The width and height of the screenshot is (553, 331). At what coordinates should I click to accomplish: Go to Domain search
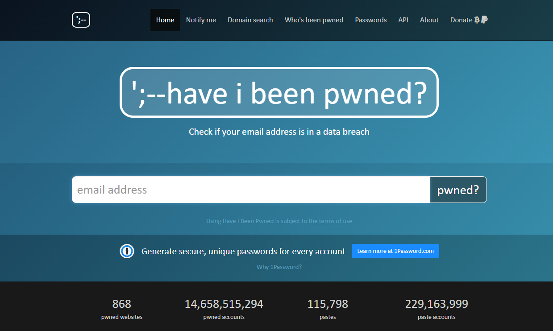click(250, 20)
